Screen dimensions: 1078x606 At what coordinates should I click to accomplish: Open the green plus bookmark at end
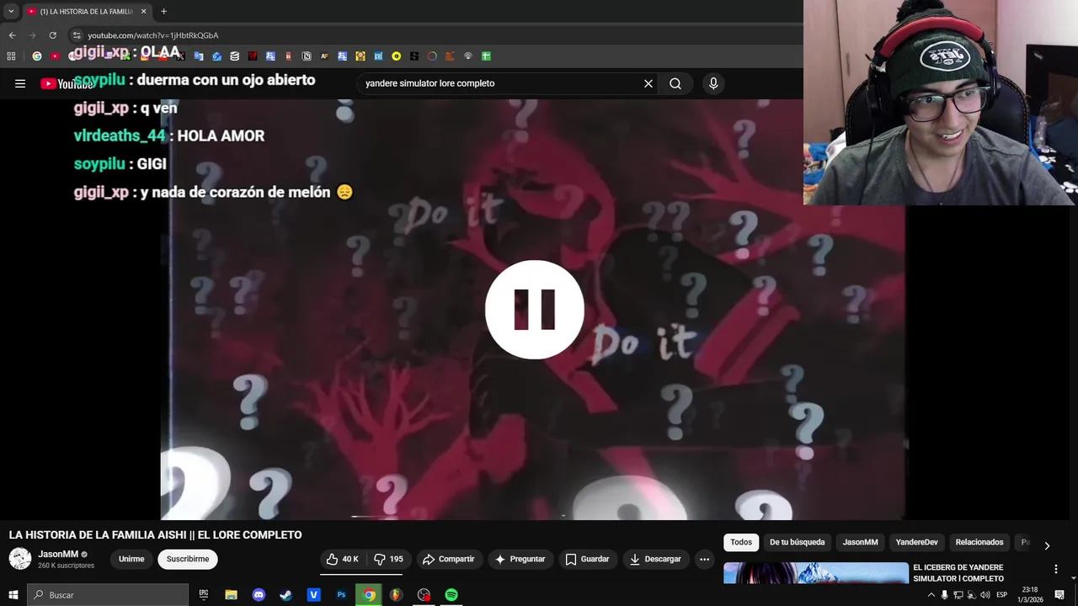tap(486, 56)
